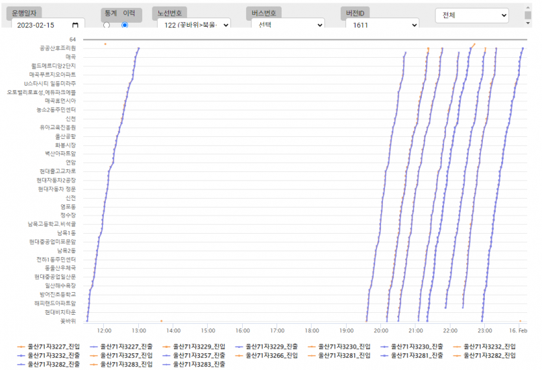The height and width of the screenshot is (370, 542).
Task: Open the calendar picker in date field
Action: pyautogui.click(x=75, y=25)
